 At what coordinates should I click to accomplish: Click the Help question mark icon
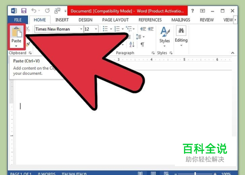(x=193, y=11)
